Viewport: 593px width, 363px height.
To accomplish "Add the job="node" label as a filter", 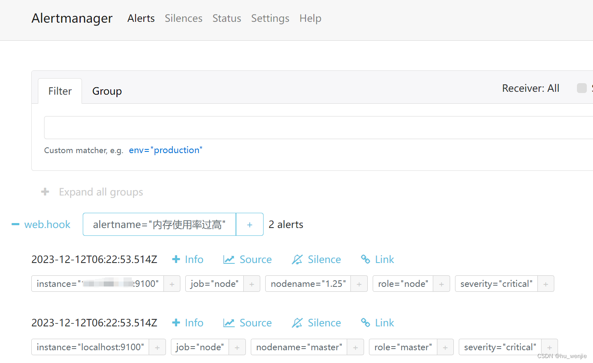I will (x=252, y=284).
